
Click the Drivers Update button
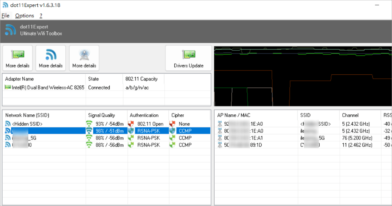click(189, 58)
